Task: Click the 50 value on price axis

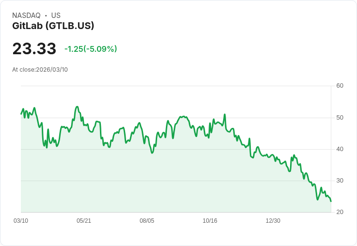Action: (340, 118)
